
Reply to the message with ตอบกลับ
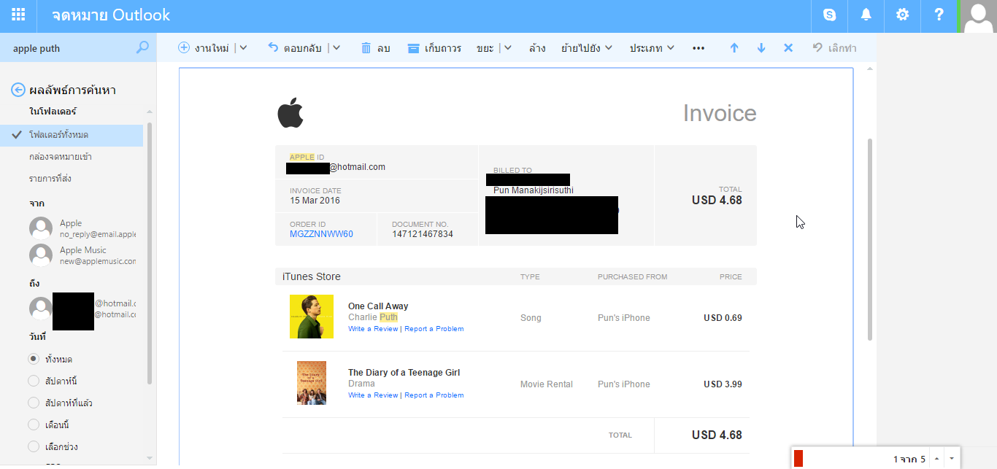click(295, 48)
